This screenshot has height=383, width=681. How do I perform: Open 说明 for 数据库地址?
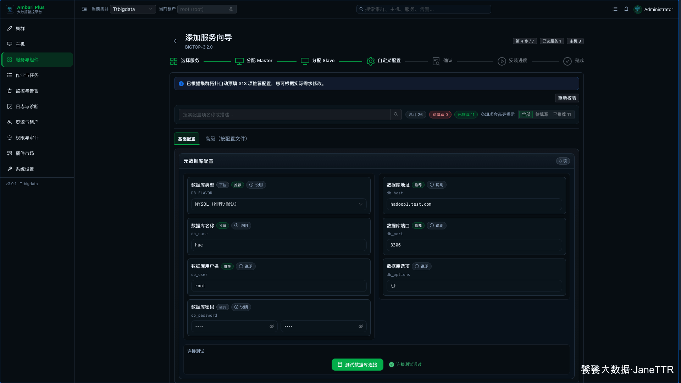(437, 185)
